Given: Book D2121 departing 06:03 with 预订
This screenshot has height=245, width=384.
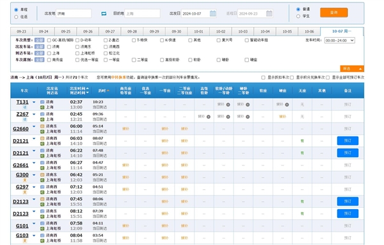Looking at the screenshot, I should [x=348, y=140].
